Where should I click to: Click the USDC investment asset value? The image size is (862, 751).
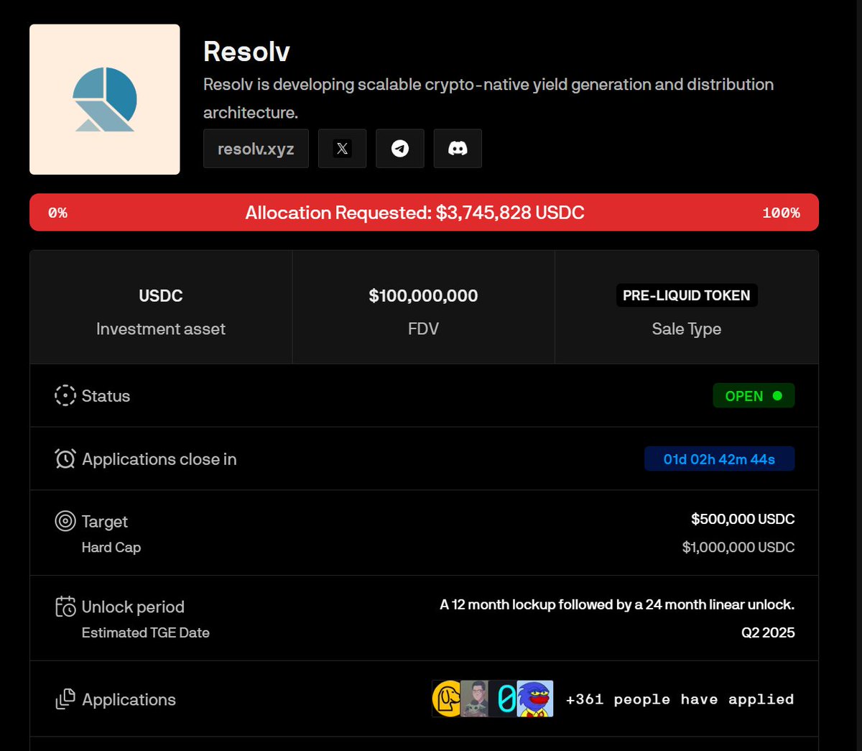(x=161, y=295)
